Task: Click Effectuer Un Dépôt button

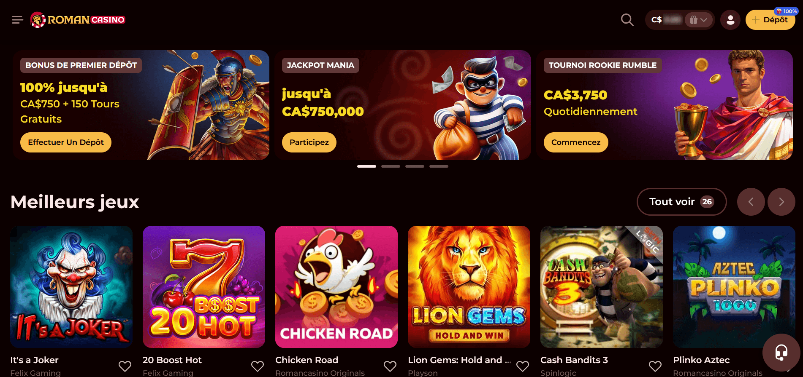Action: point(66,142)
